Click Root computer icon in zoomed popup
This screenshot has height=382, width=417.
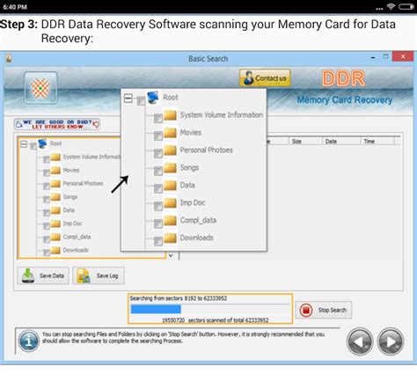[153, 97]
